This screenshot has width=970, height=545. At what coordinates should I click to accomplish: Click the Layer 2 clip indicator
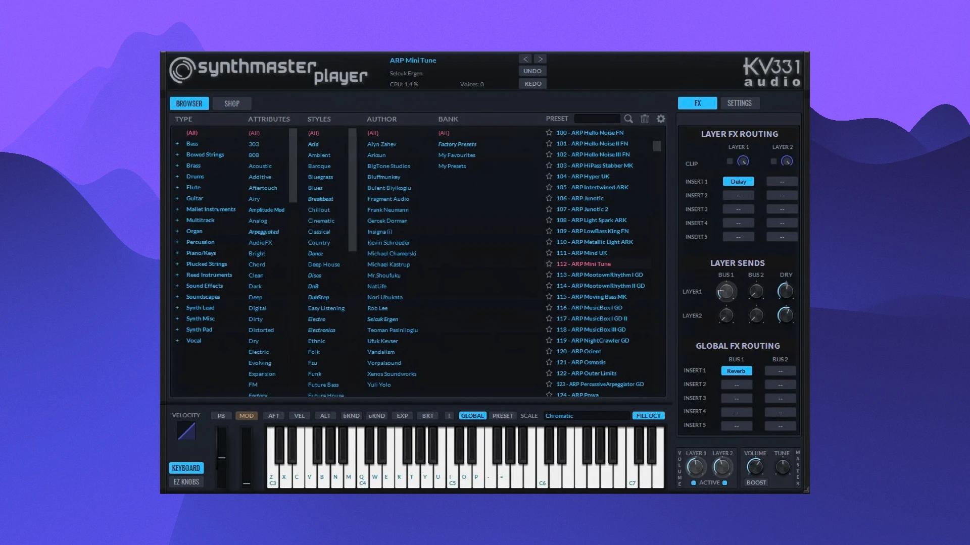point(773,161)
